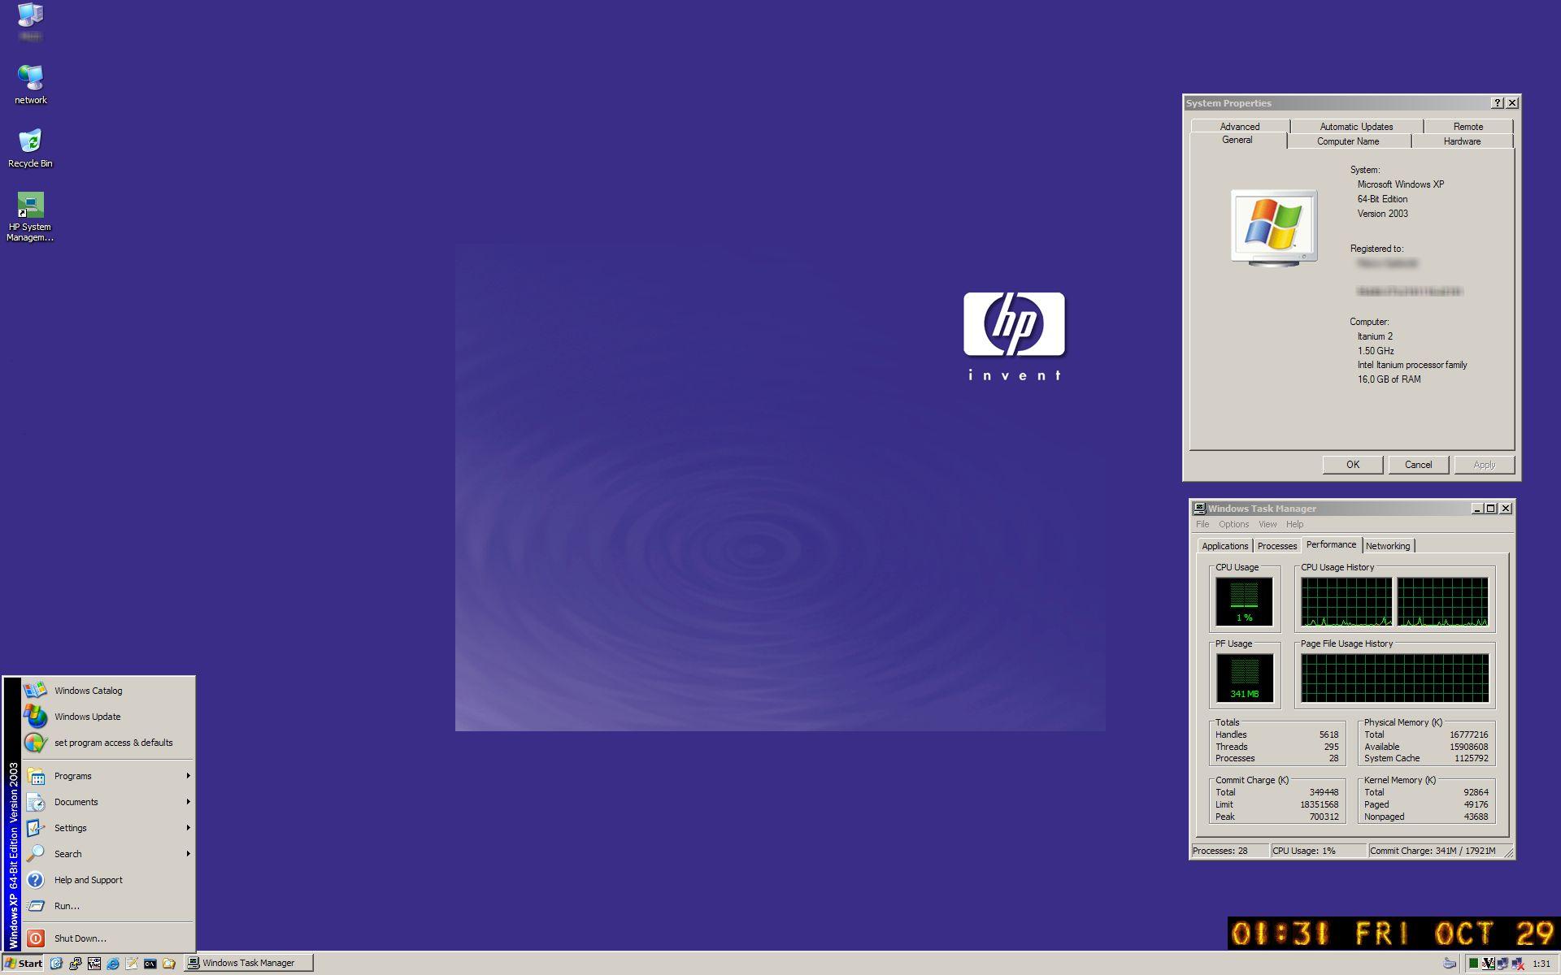Open HP System Management icon on desktop

click(x=30, y=205)
